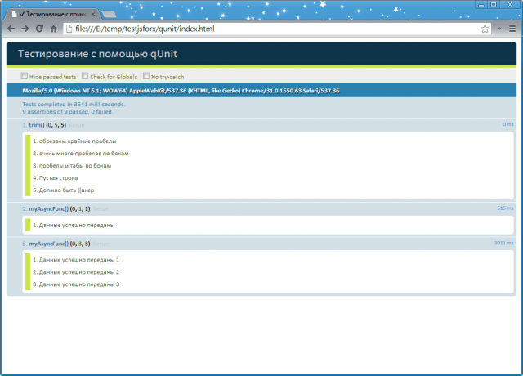Open the Chrome hamburger menu
Image resolution: width=523 pixels, height=376 pixels.
[512, 29]
